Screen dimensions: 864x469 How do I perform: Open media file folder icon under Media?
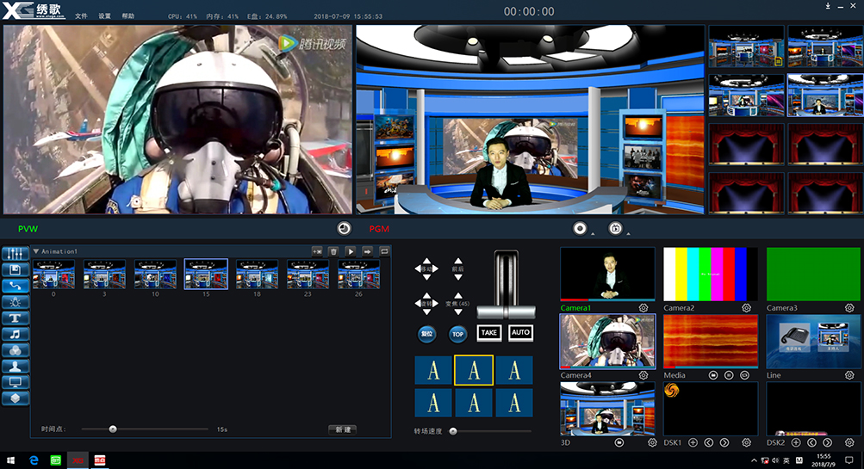[713, 376]
